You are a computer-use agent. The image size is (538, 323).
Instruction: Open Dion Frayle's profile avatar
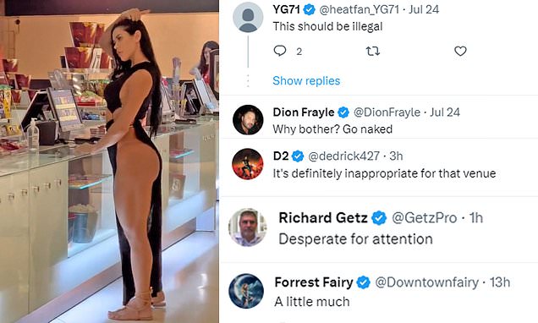248,120
